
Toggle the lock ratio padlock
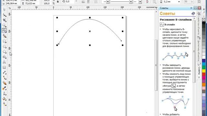tap(58, 2)
